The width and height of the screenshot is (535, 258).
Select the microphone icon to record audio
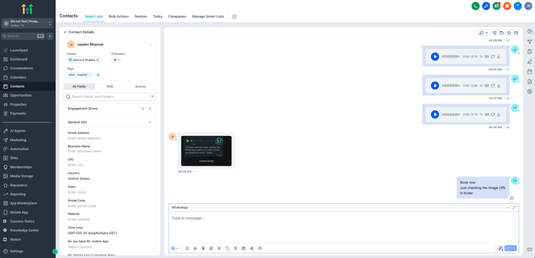[195, 248]
